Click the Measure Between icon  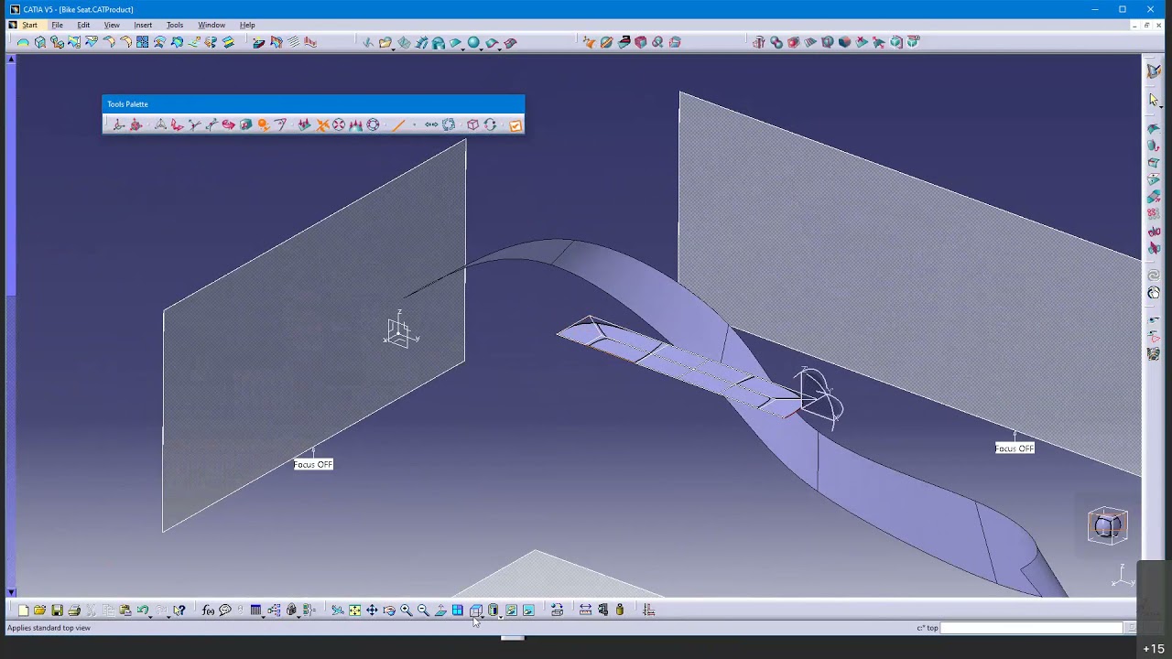click(x=585, y=610)
